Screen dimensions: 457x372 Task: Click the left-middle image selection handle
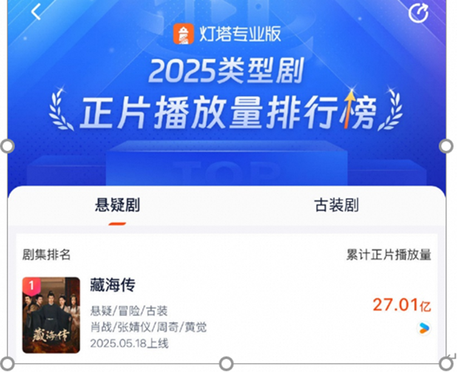click(7, 146)
